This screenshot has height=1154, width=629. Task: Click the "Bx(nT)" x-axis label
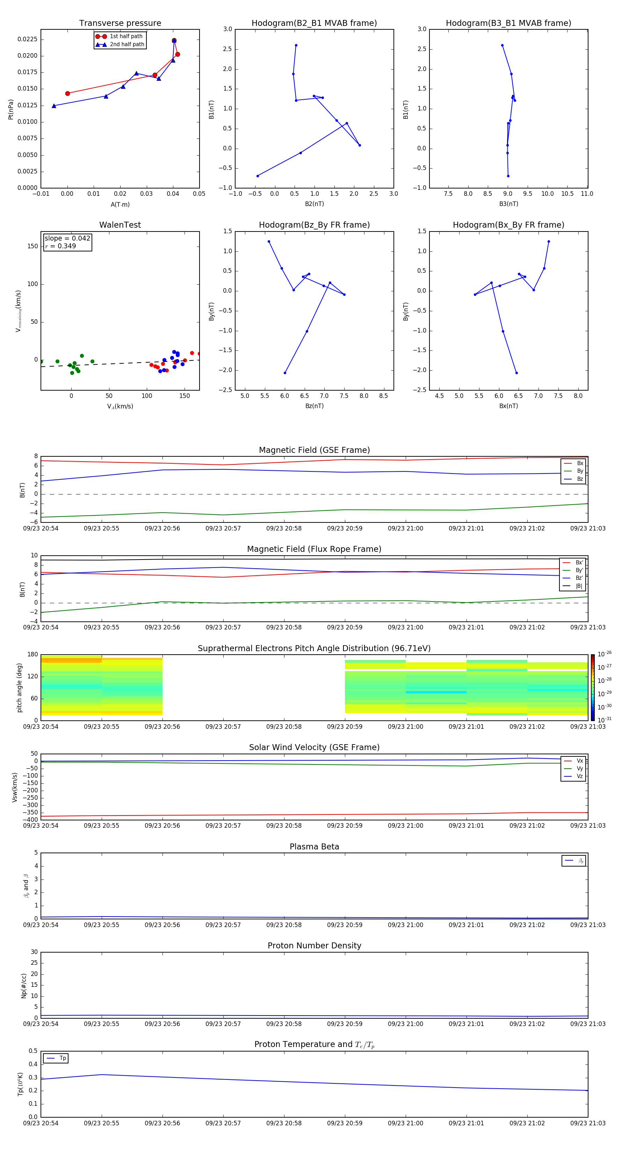pyautogui.click(x=508, y=406)
